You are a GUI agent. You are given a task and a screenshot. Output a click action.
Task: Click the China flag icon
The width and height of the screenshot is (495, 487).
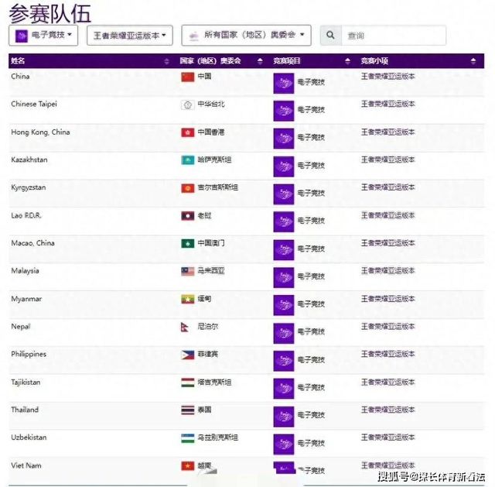187,77
